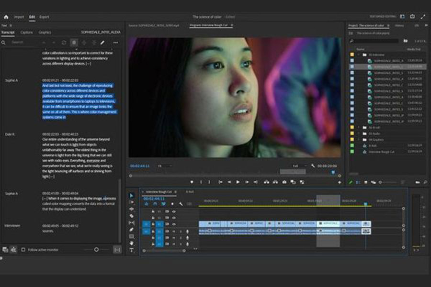Open the Full playback resolution dropdown
Viewport: 431px width, 287px height.
coord(299,166)
